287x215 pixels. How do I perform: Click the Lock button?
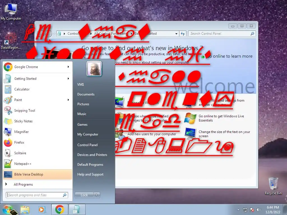[84, 195]
